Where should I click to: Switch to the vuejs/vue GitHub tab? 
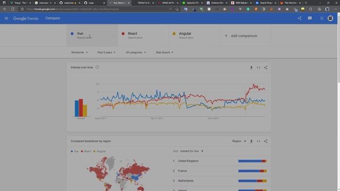pos(70,3)
